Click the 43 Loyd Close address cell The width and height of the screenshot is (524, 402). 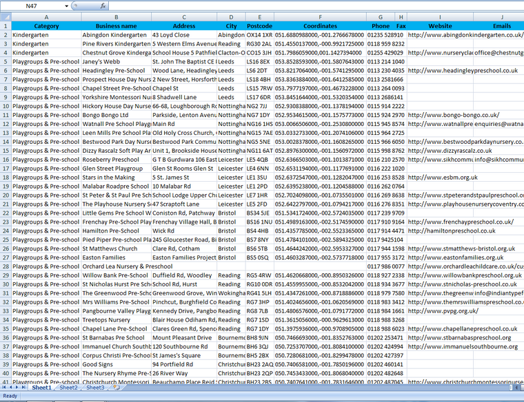[x=184, y=35]
